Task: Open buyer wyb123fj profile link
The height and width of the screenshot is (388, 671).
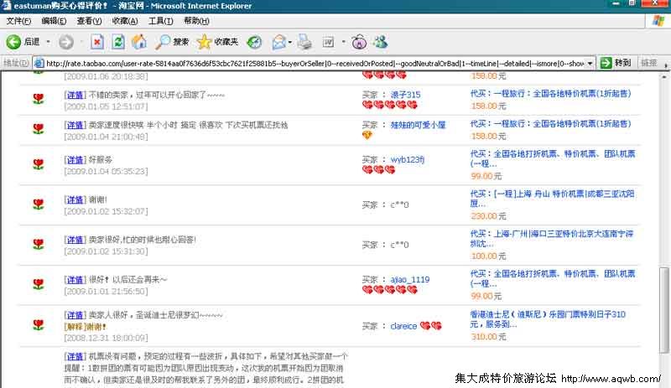Action: [407, 159]
